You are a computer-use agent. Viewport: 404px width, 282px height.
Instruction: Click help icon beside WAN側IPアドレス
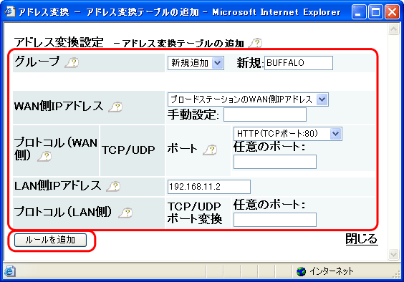coord(115,107)
